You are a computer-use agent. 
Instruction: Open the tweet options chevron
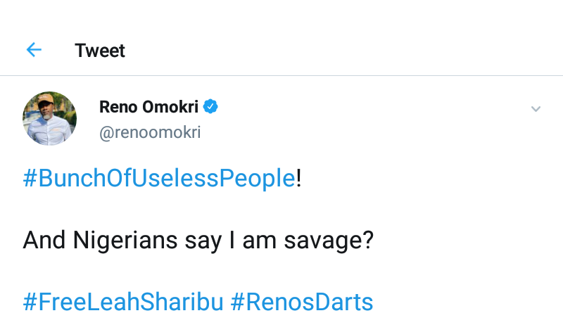click(x=536, y=109)
